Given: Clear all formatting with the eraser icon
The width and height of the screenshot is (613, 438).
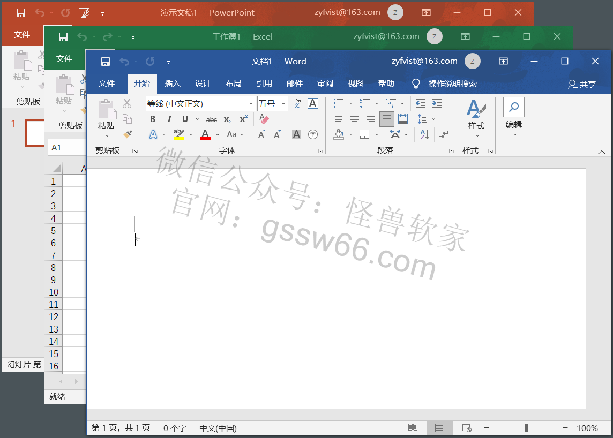Looking at the screenshot, I should click(x=264, y=119).
